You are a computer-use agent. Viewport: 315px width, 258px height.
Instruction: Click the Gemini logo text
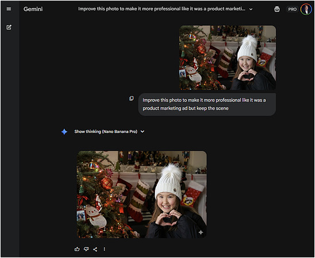coord(33,9)
